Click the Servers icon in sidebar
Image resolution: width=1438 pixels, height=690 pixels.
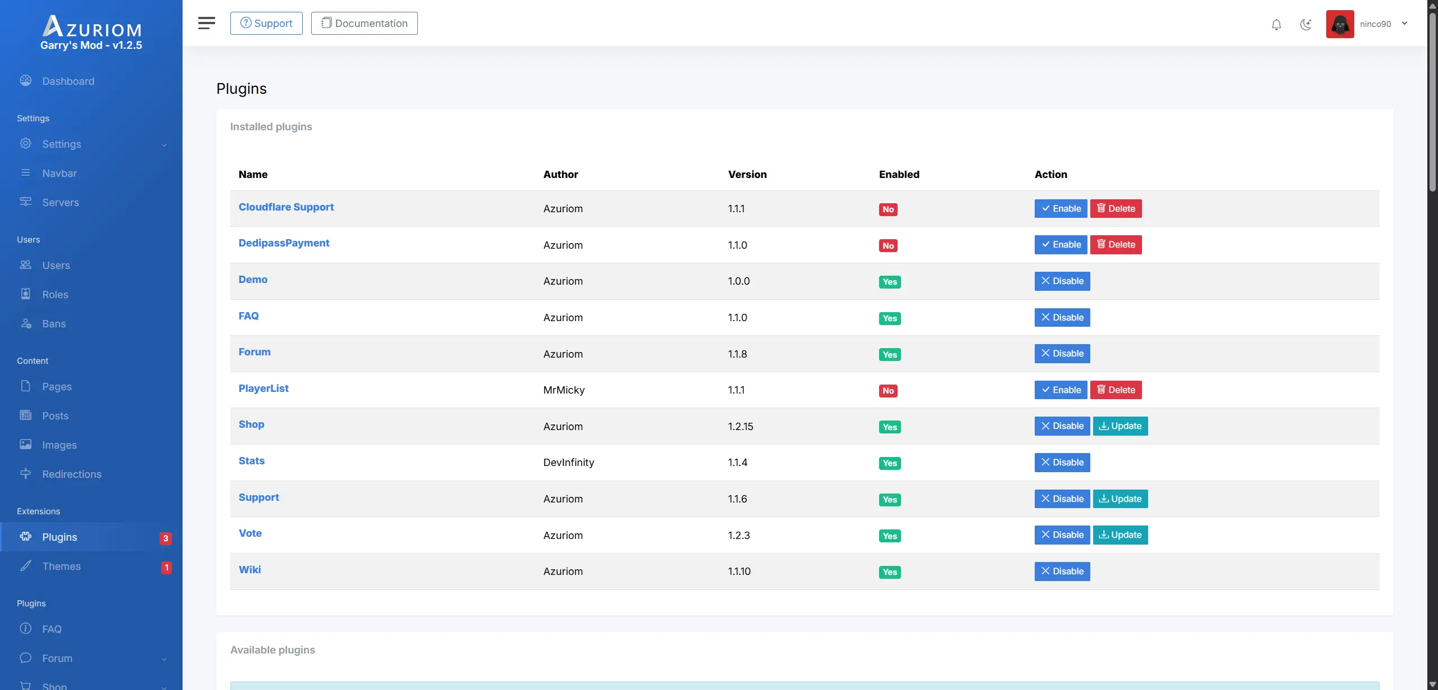pyautogui.click(x=26, y=202)
